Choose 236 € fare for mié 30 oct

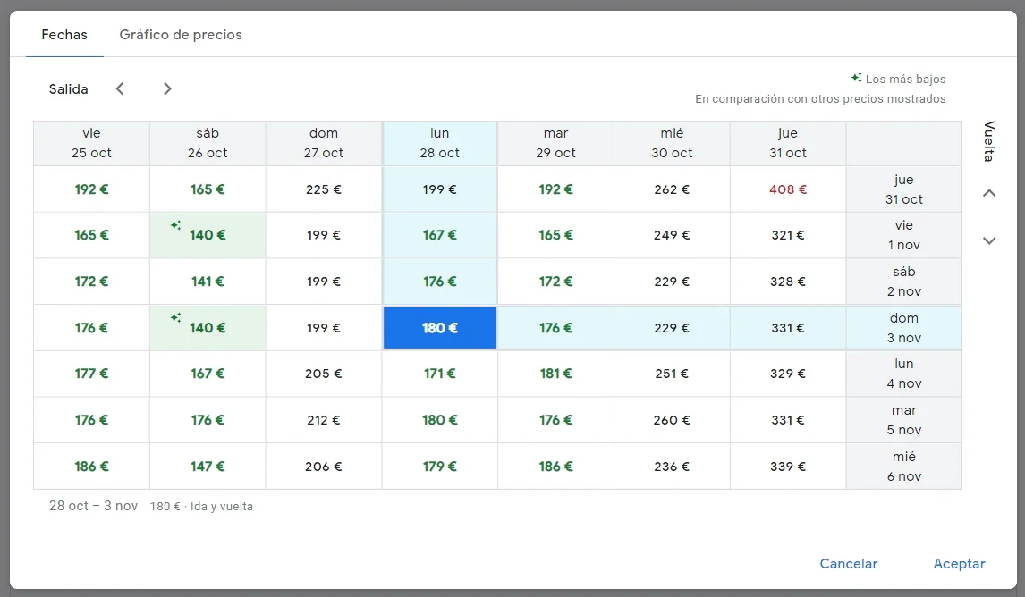tap(672, 467)
